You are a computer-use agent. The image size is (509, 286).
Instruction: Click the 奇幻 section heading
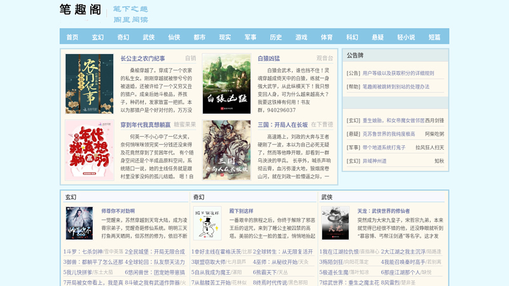coord(199,197)
